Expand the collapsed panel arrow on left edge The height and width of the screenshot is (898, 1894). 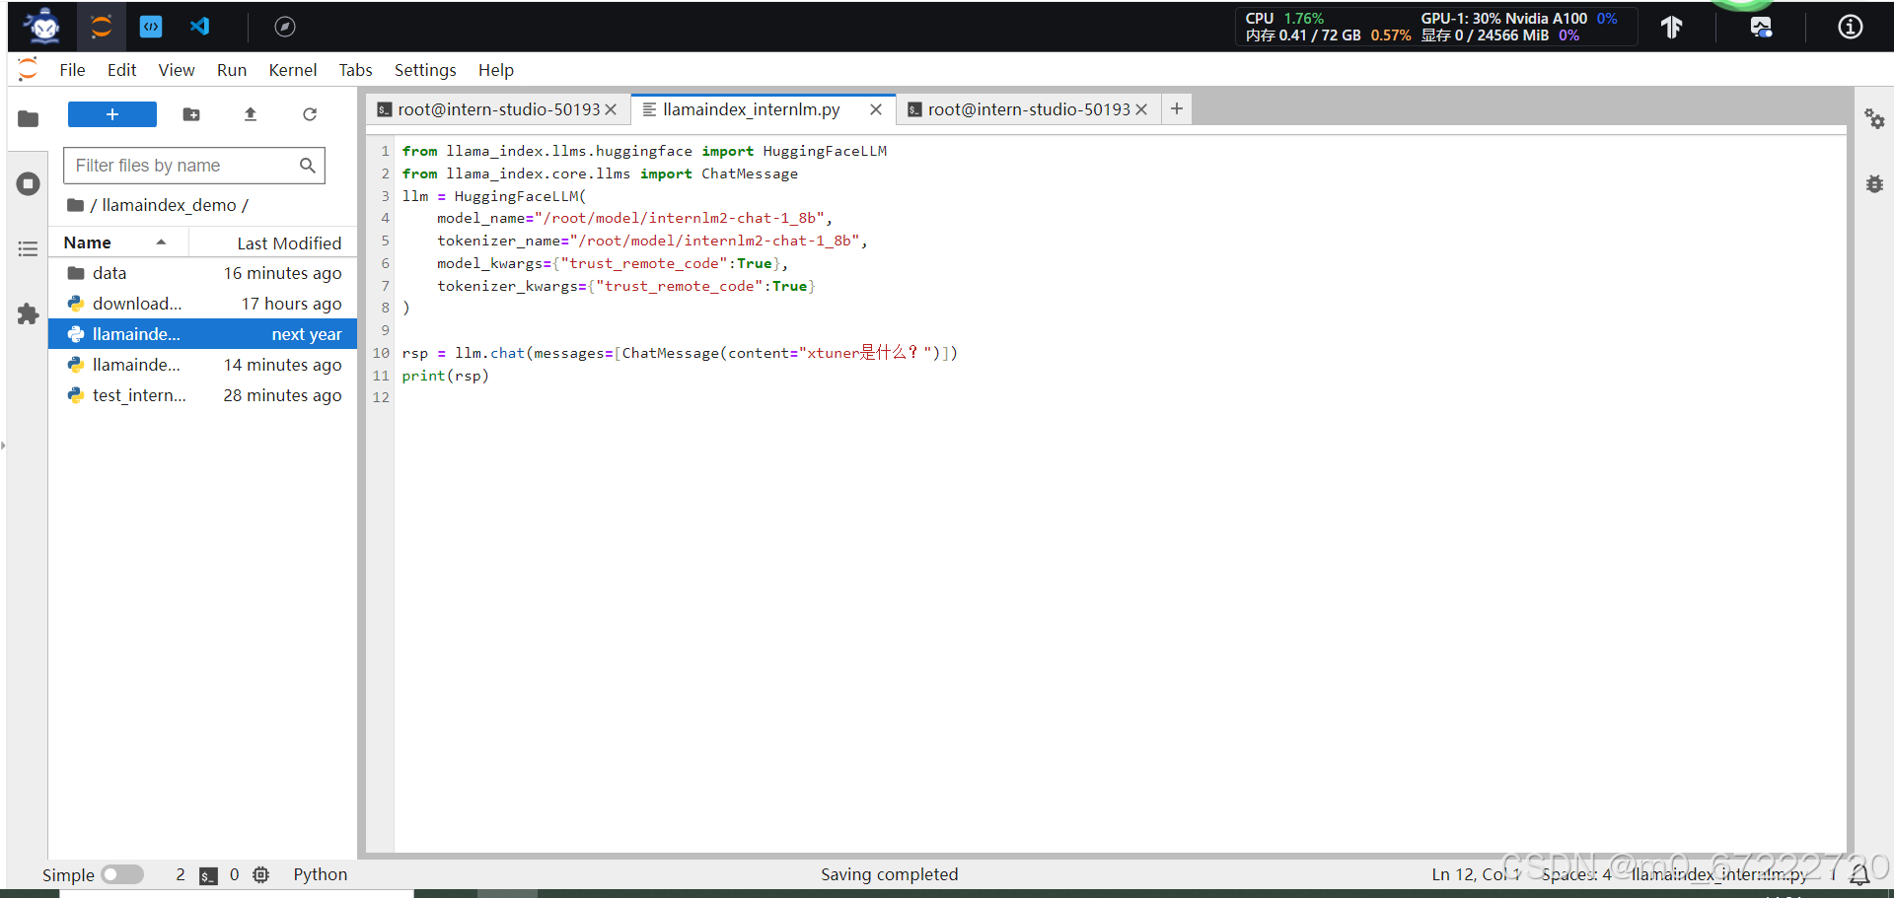tap(5, 446)
